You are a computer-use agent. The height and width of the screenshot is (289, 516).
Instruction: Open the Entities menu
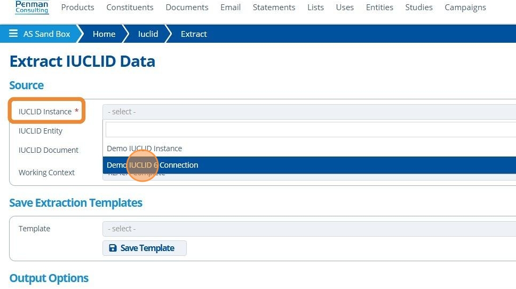pos(379,7)
